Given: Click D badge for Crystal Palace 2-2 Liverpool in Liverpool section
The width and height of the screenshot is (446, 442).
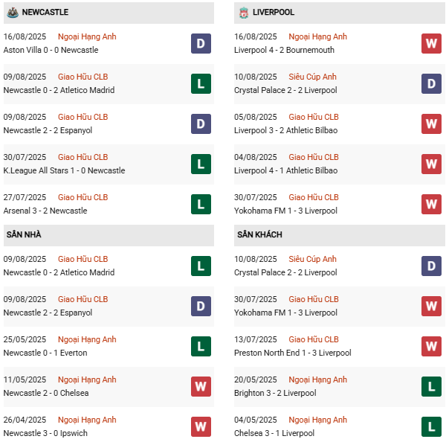Looking at the screenshot, I should tap(431, 83).
